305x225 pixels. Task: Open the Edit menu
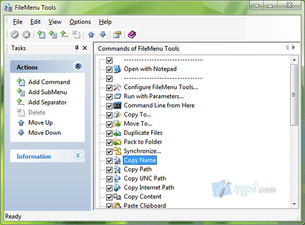point(35,22)
